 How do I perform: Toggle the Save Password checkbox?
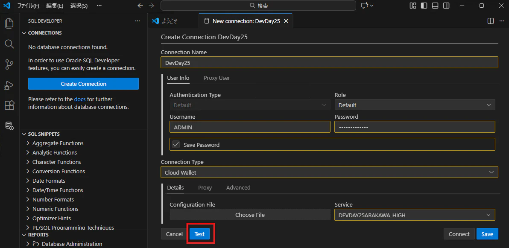pyautogui.click(x=176, y=144)
